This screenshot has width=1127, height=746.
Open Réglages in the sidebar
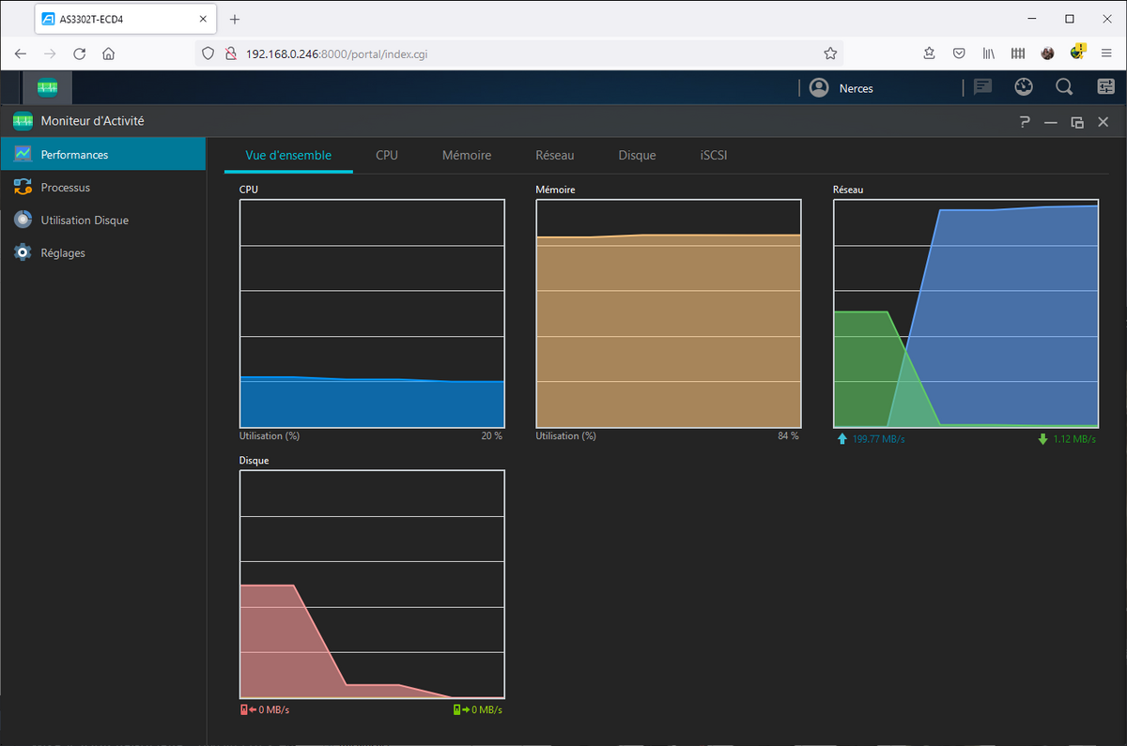[x=103, y=253]
